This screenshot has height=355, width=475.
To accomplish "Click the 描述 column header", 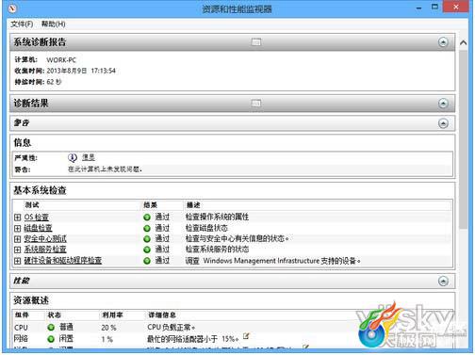I will (193, 205).
